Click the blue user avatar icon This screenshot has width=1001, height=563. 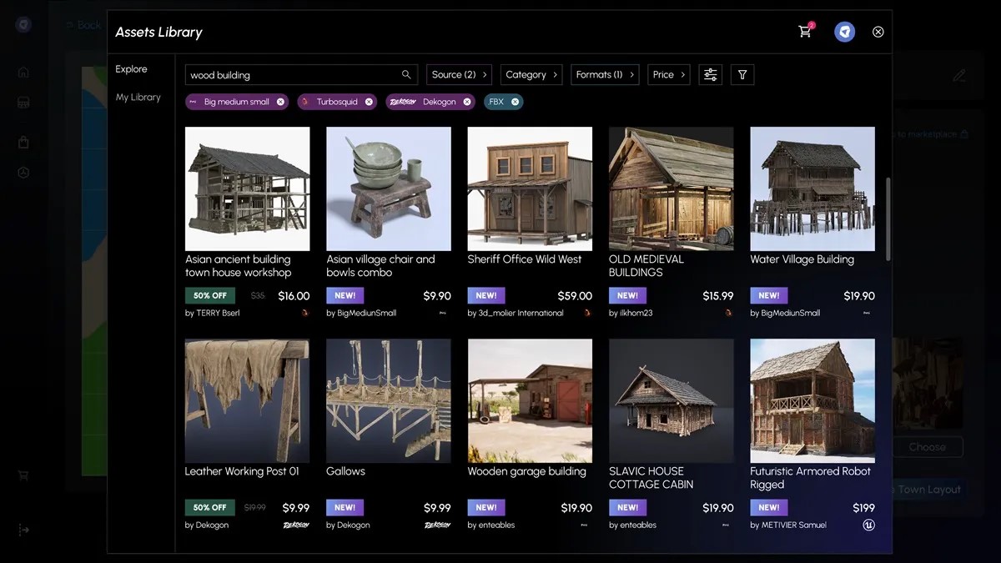click(845, 32)
